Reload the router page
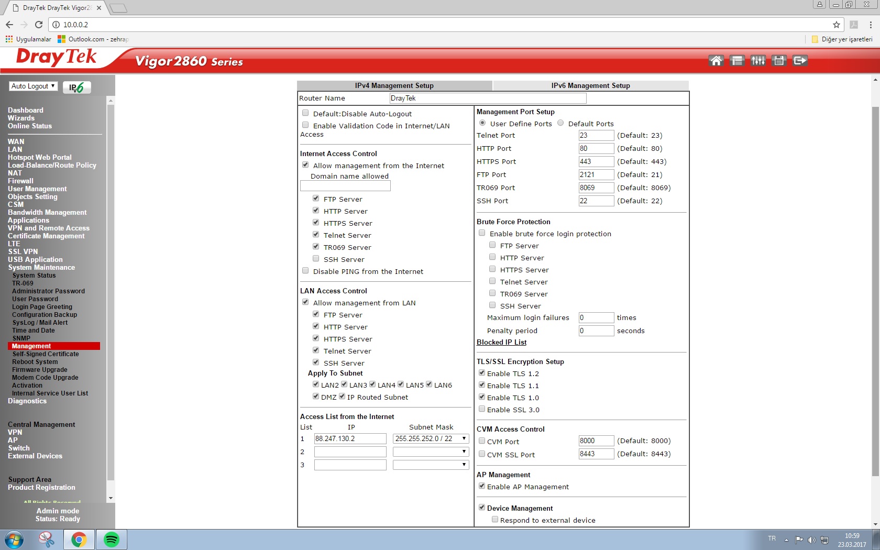880x550 pixels. click(39, 25)
